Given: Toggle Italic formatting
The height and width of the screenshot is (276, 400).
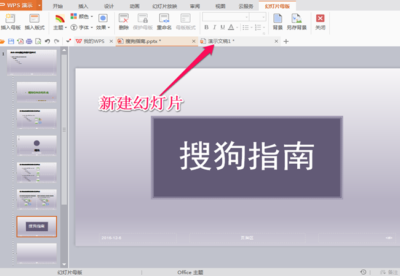Looking at the screenshot, I should point(215,27).
